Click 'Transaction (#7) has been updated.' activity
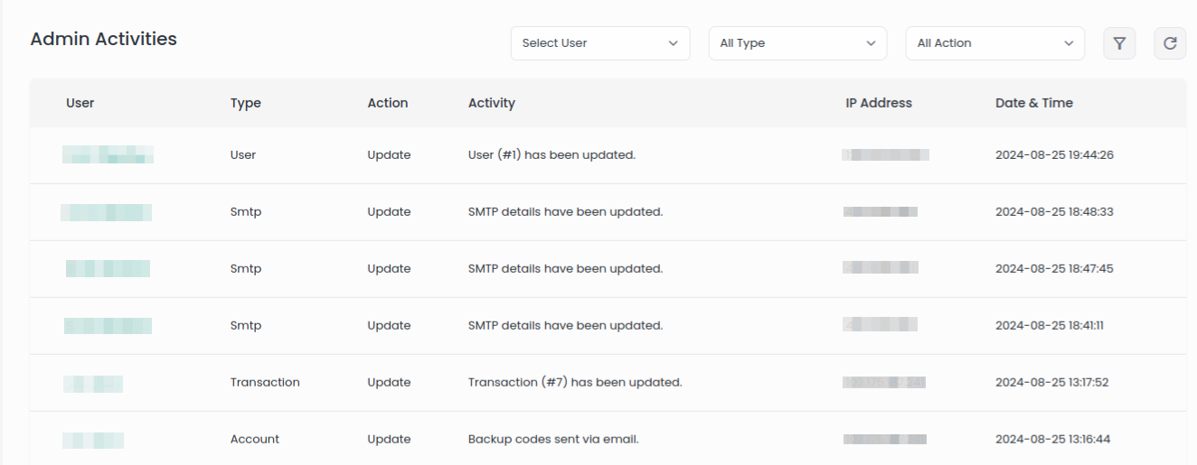The height and width of the screenshot is (465, 1197). click(575, 383)
